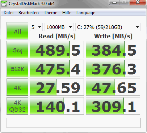Minimize the CrystalDiskMark window
This screenshot has width=147, height=133.
114,3
